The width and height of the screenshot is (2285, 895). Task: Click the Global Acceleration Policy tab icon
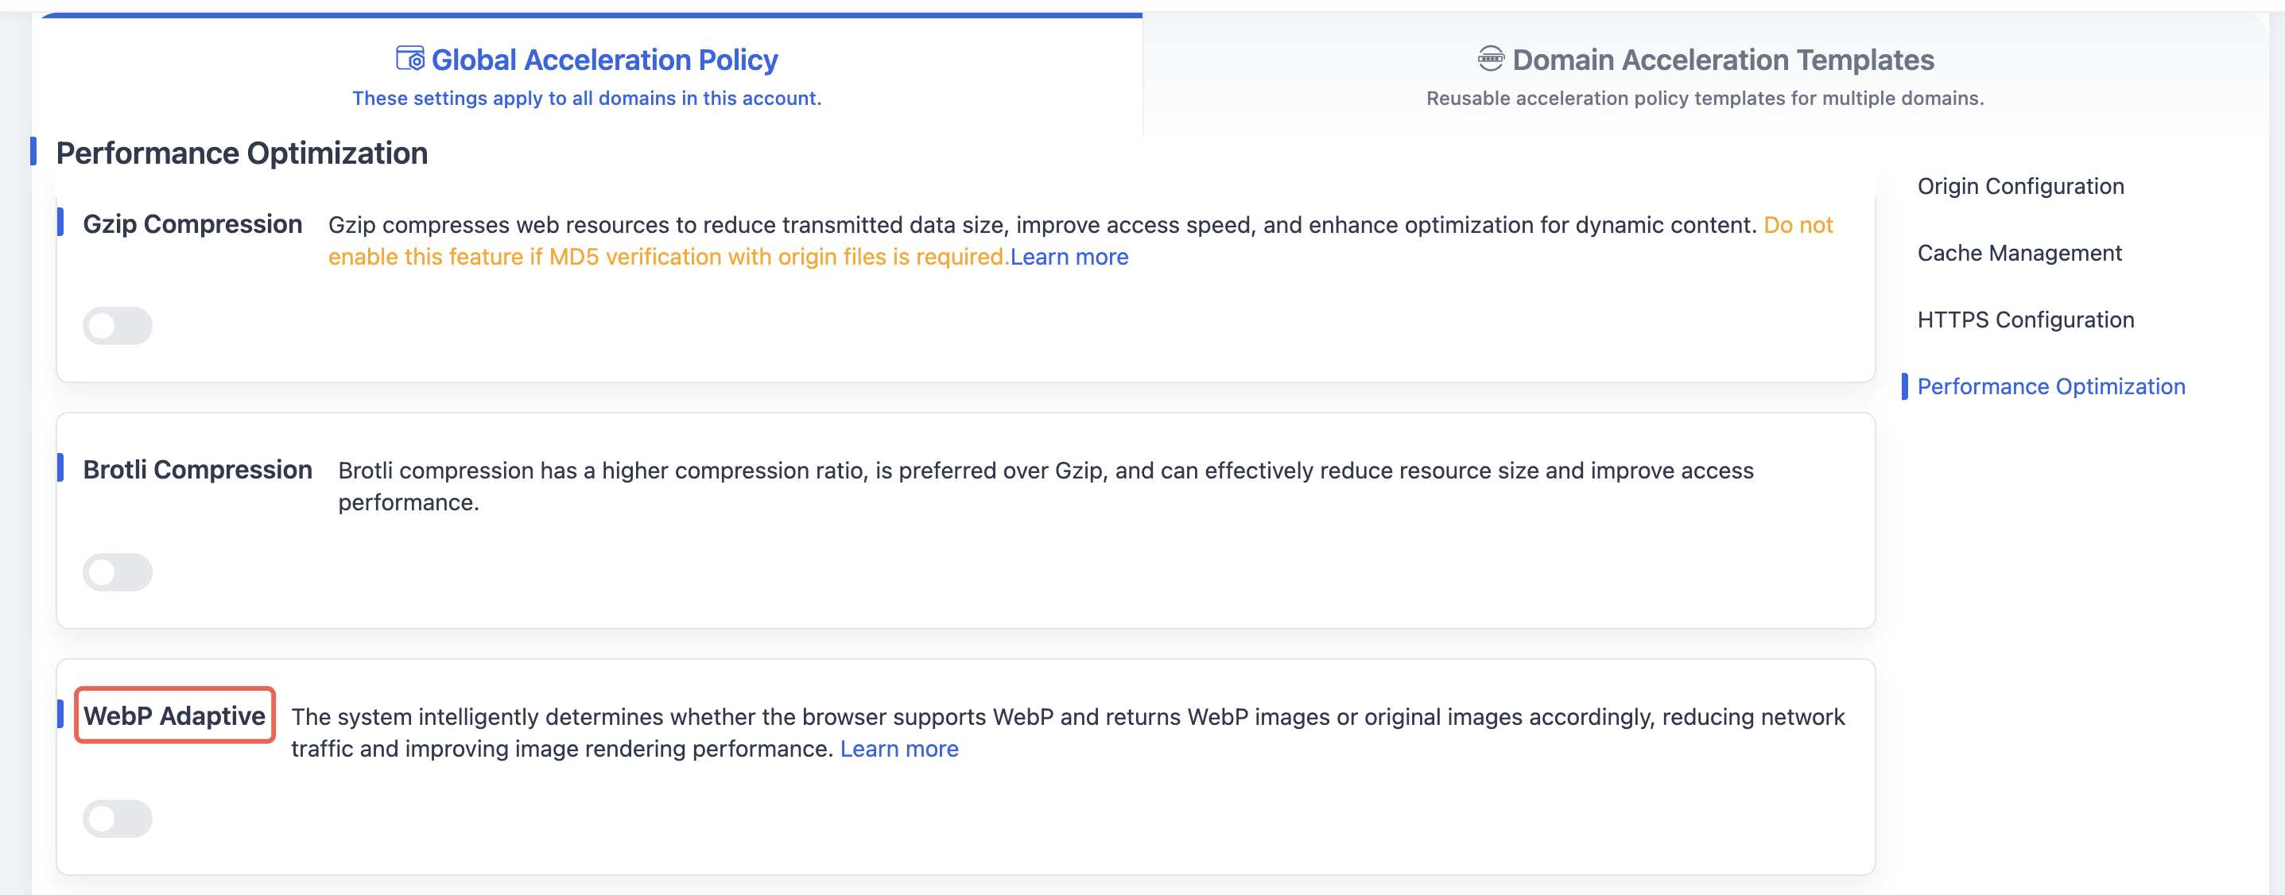409,59
